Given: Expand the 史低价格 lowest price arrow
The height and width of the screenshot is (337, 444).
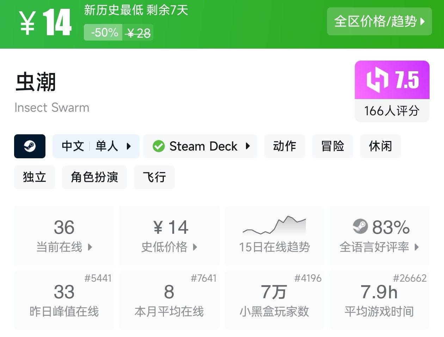Looking at the screenshot, I should [195, 247].
